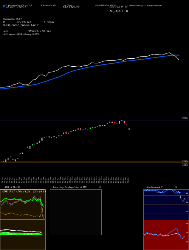Click the ADX indicator chart with green line
189x250 pixels.
[23, 204]
